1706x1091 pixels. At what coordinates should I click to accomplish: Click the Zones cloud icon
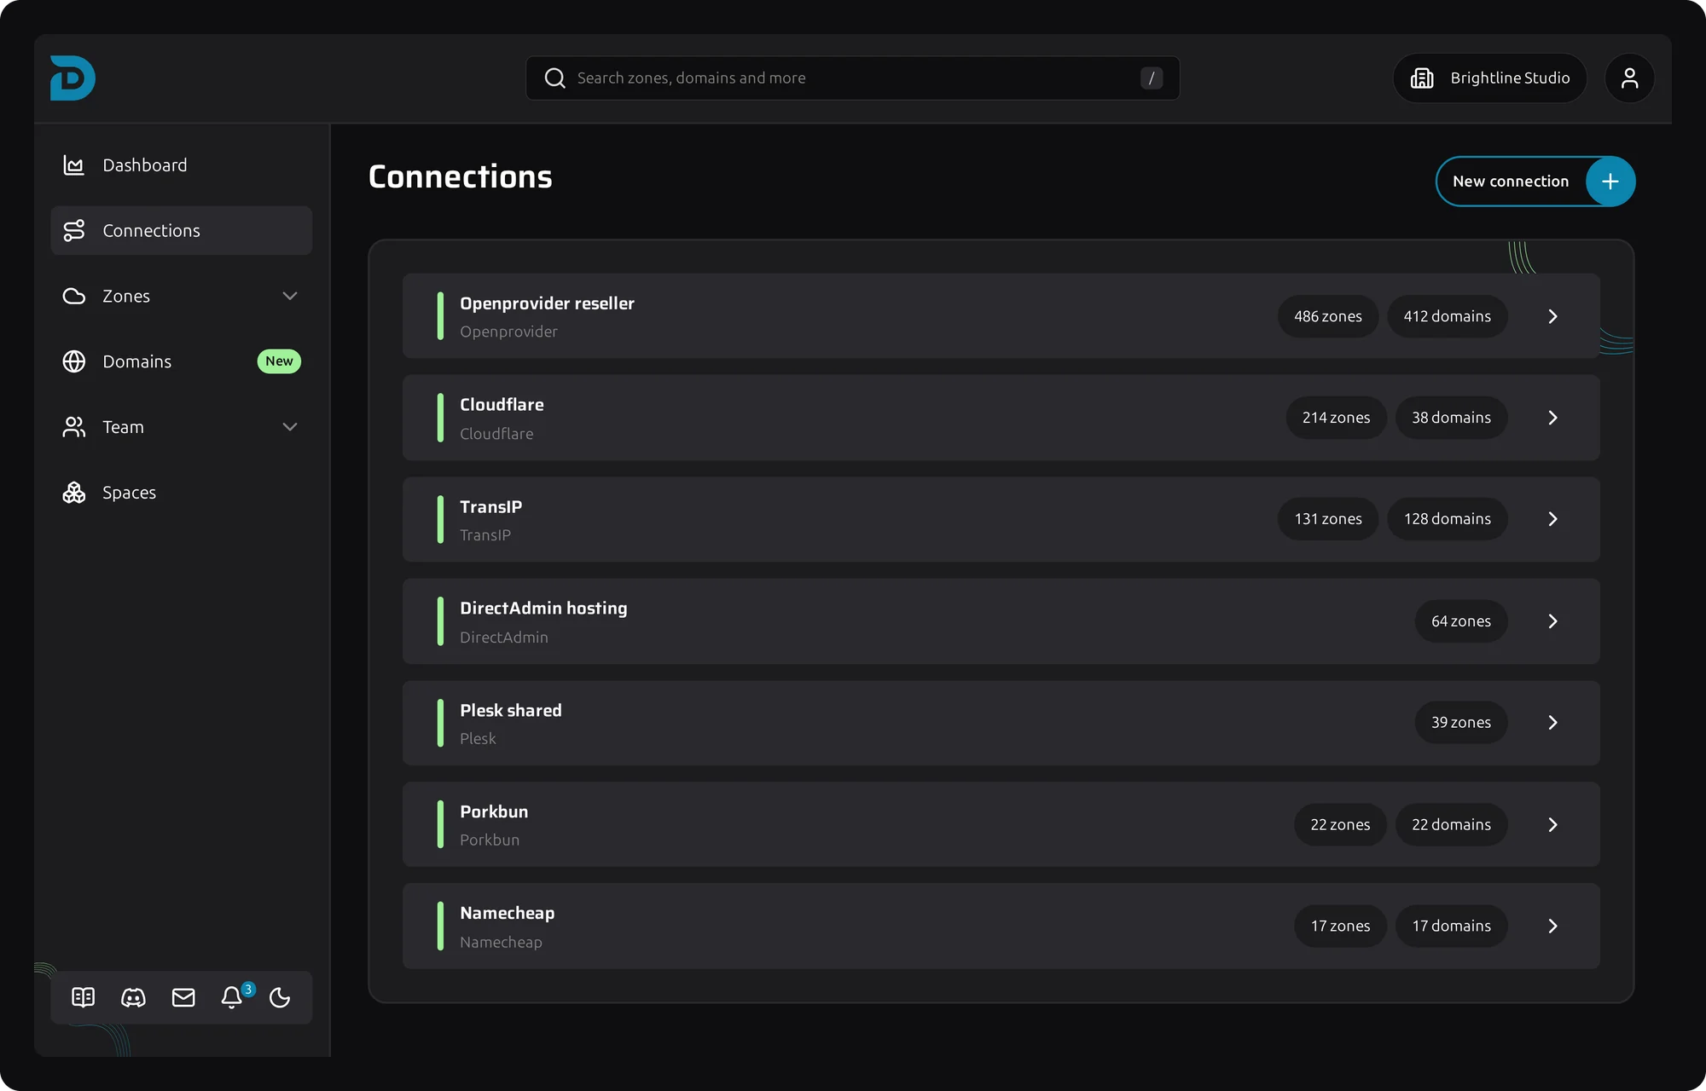[x=74, y=296]
